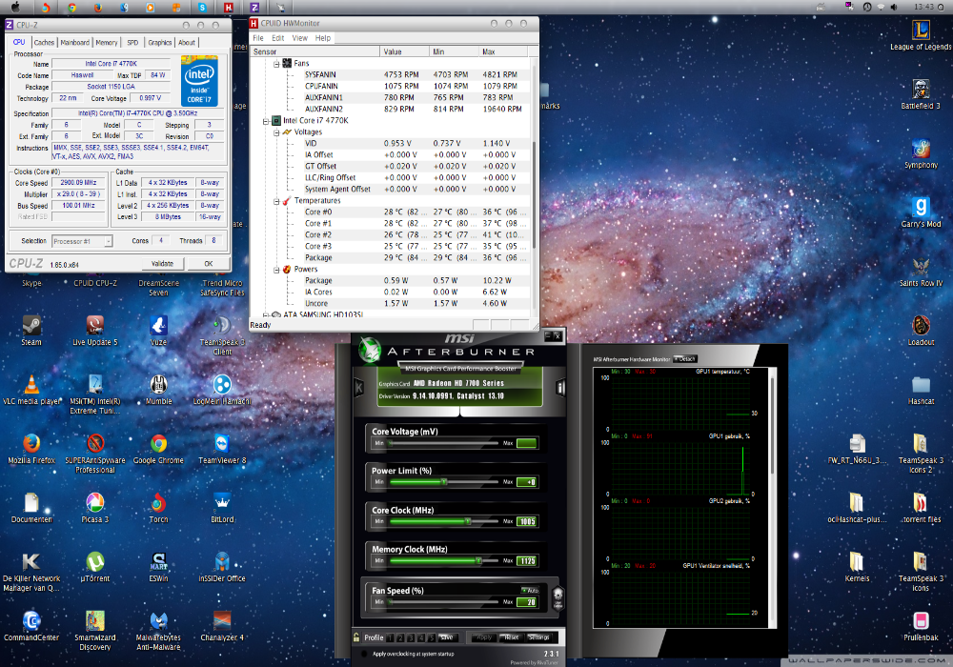Collapse the Powers node in HWMonitor

(x=276, y=270)
